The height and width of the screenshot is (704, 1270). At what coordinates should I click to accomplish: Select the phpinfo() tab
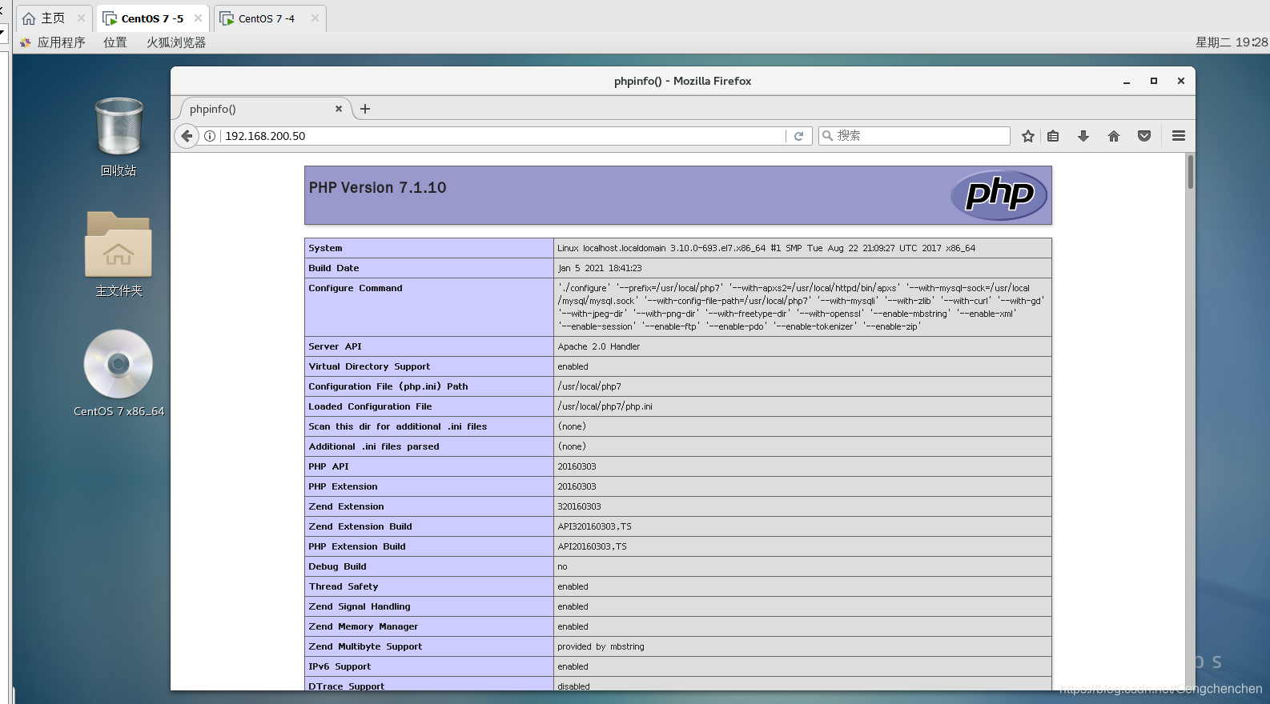coord(264,109)
